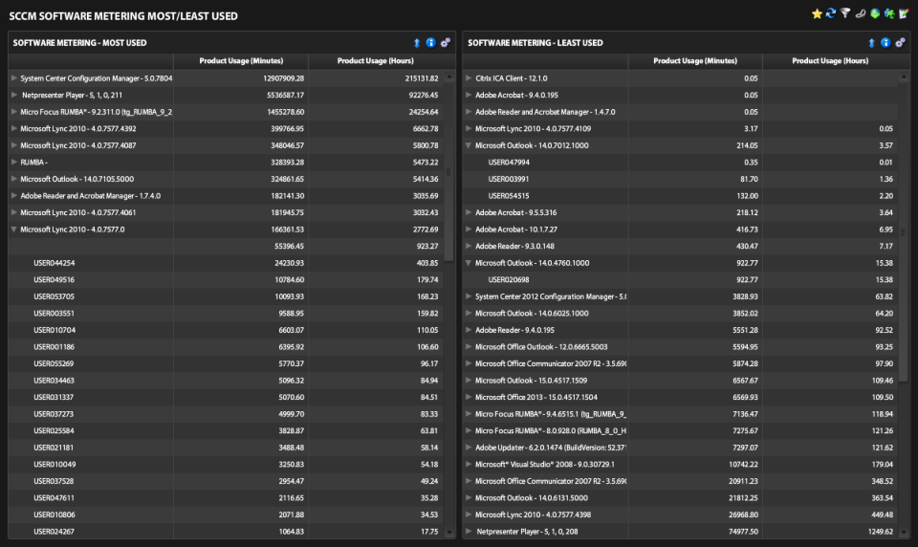
Task: Select USER054515 row in Least Used
Action: (x=681, y=196)
